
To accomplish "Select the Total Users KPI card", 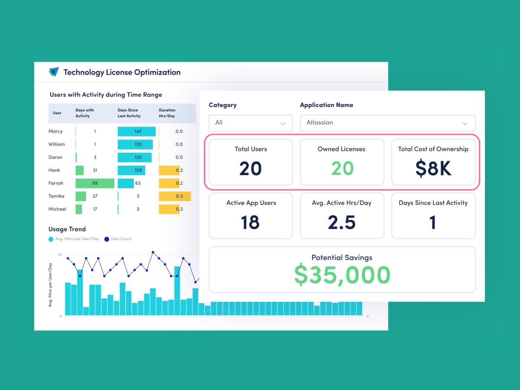I will coord(250,162).
